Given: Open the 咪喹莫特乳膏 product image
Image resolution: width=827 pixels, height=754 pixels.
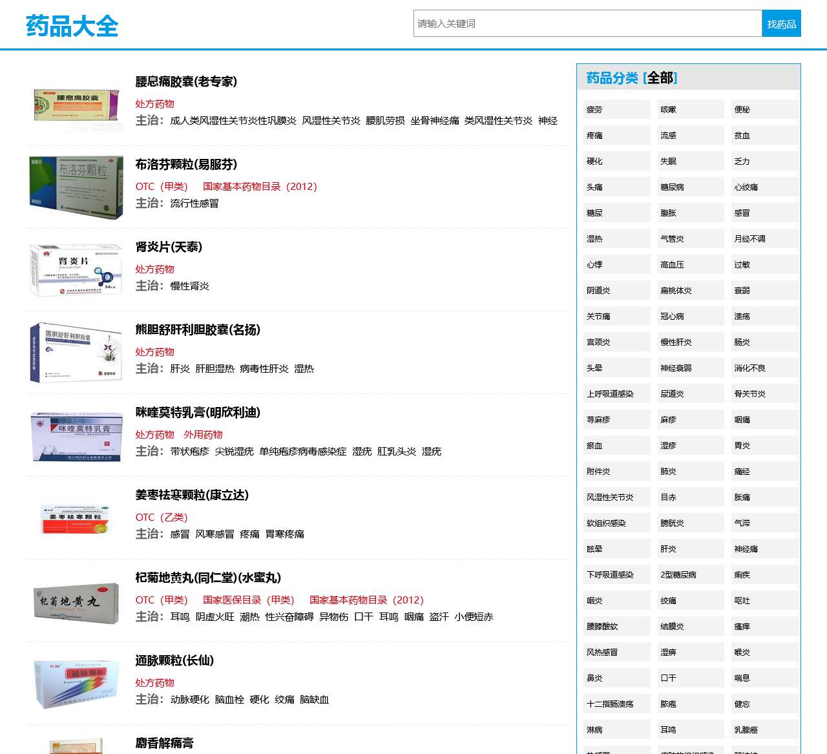Looking at the screenshot, I should 76,435.
